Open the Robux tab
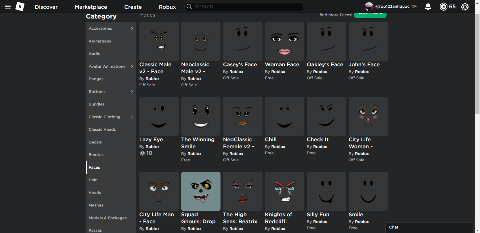 click(x=167, y=7)
